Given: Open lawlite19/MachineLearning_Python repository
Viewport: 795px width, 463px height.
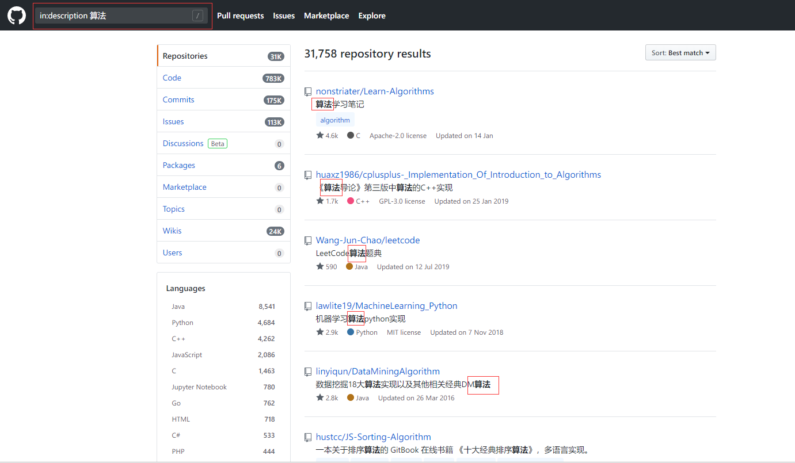Looking at the screenshot, I should click(x=386, y=306).
